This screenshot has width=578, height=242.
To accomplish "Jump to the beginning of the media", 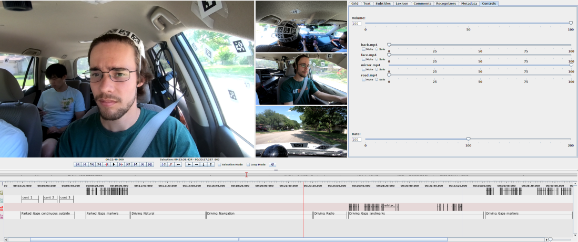I will pos(77,164).
